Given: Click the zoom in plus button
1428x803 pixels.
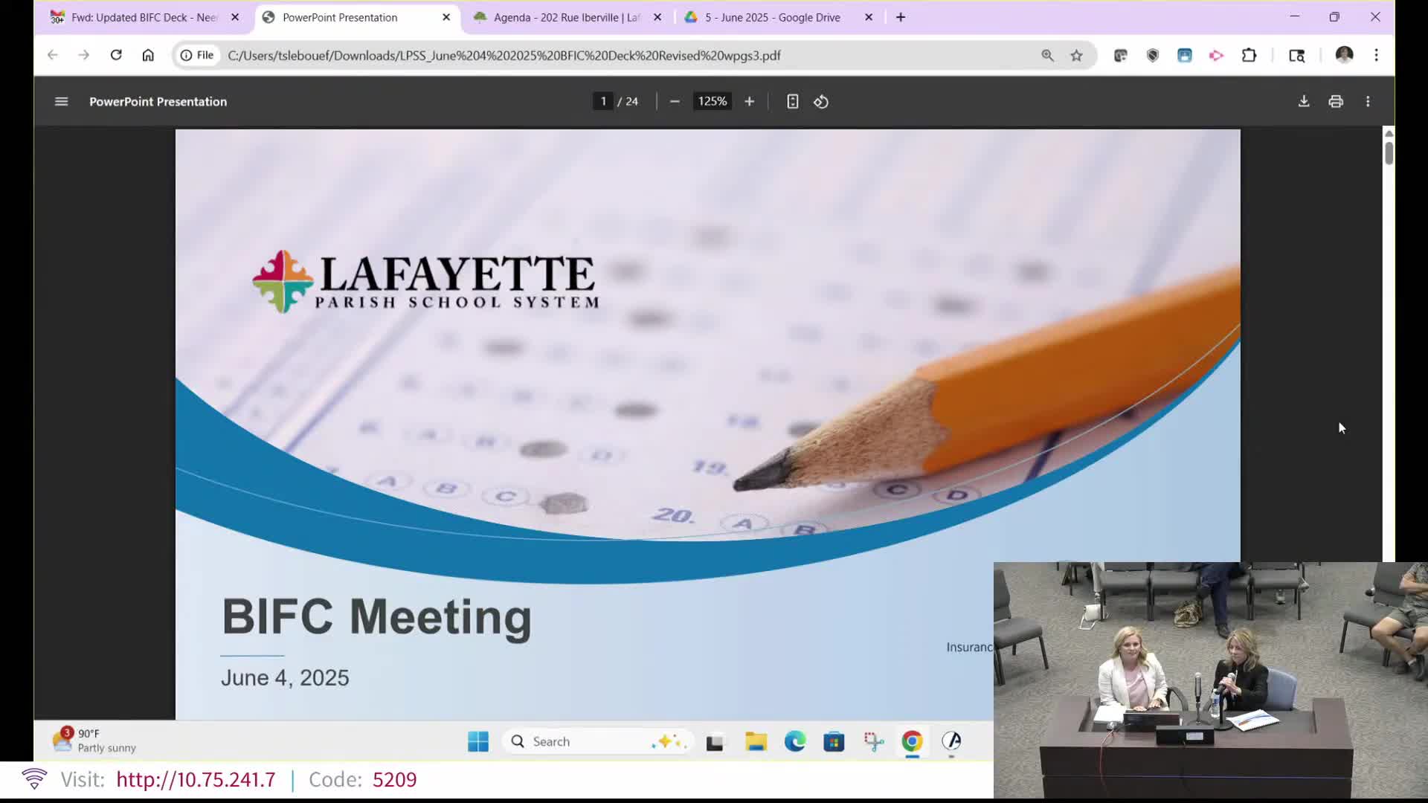Looking at the screenshot, I should tap(749, 102).
